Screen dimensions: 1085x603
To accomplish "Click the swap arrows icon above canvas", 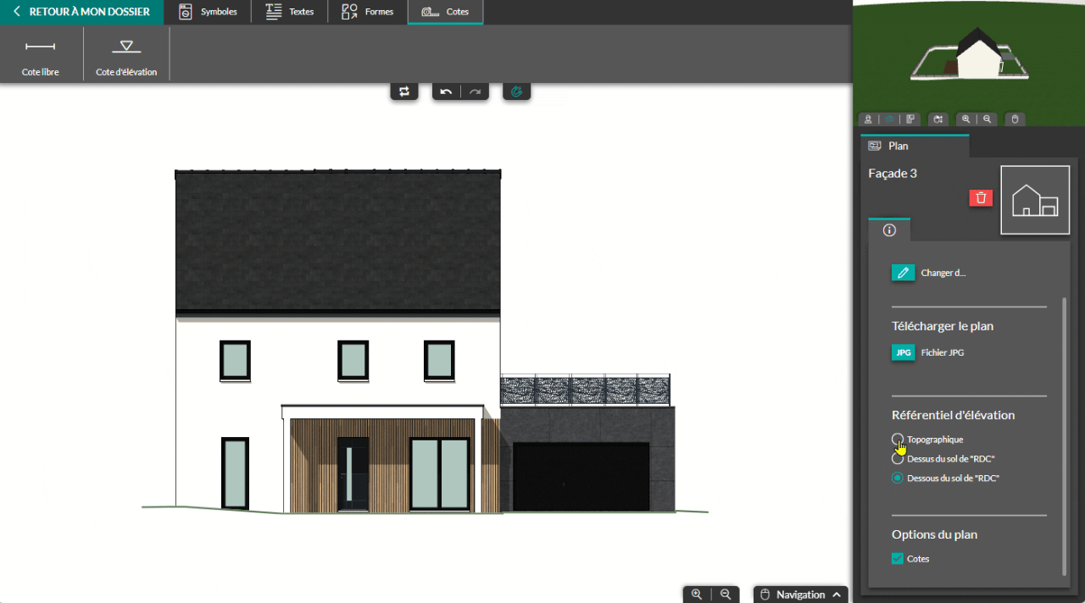I will point(404,91).
